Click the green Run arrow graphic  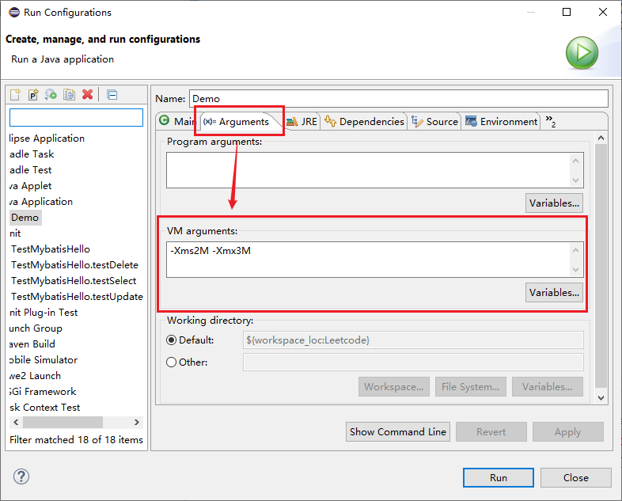(582, 53)
